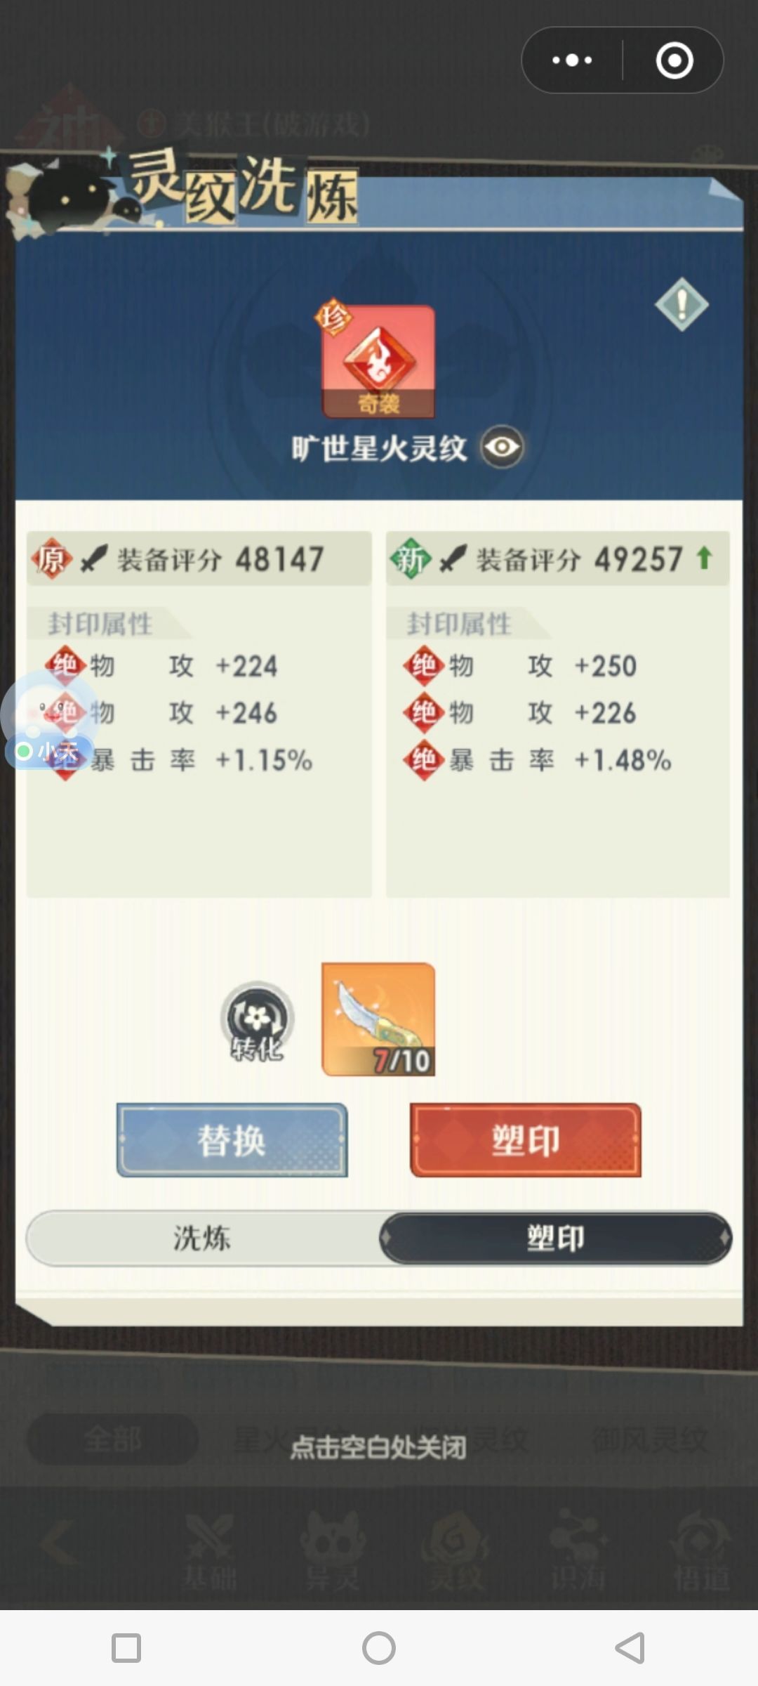Click 点击空白处关闭 to dismiss dialog

378,1446
